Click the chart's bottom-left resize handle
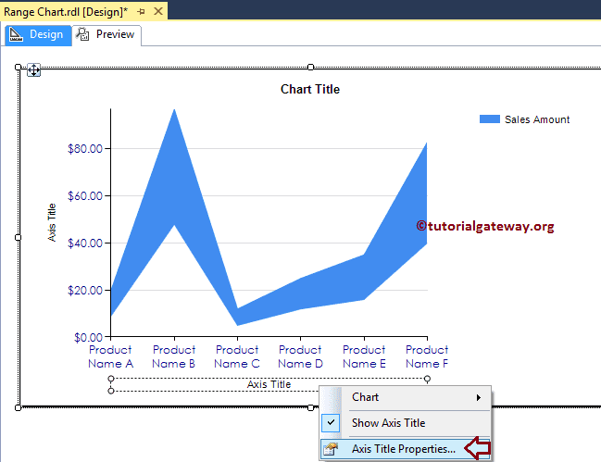601x462 pixels. (18, 407)
